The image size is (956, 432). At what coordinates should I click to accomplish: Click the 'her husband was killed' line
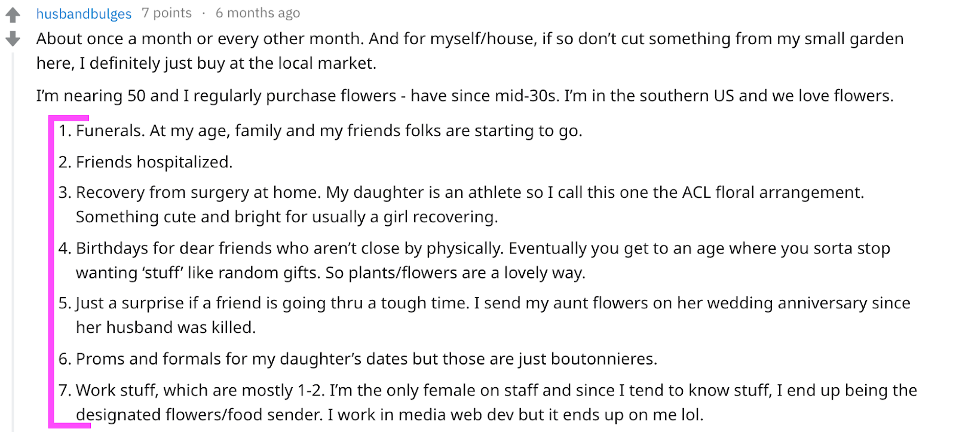point(166,327)
